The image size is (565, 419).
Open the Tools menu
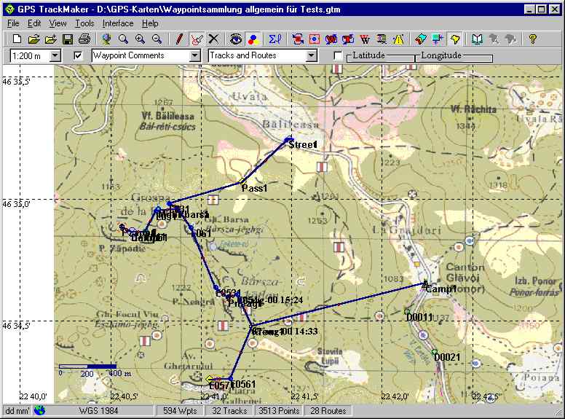click(84, 23)
